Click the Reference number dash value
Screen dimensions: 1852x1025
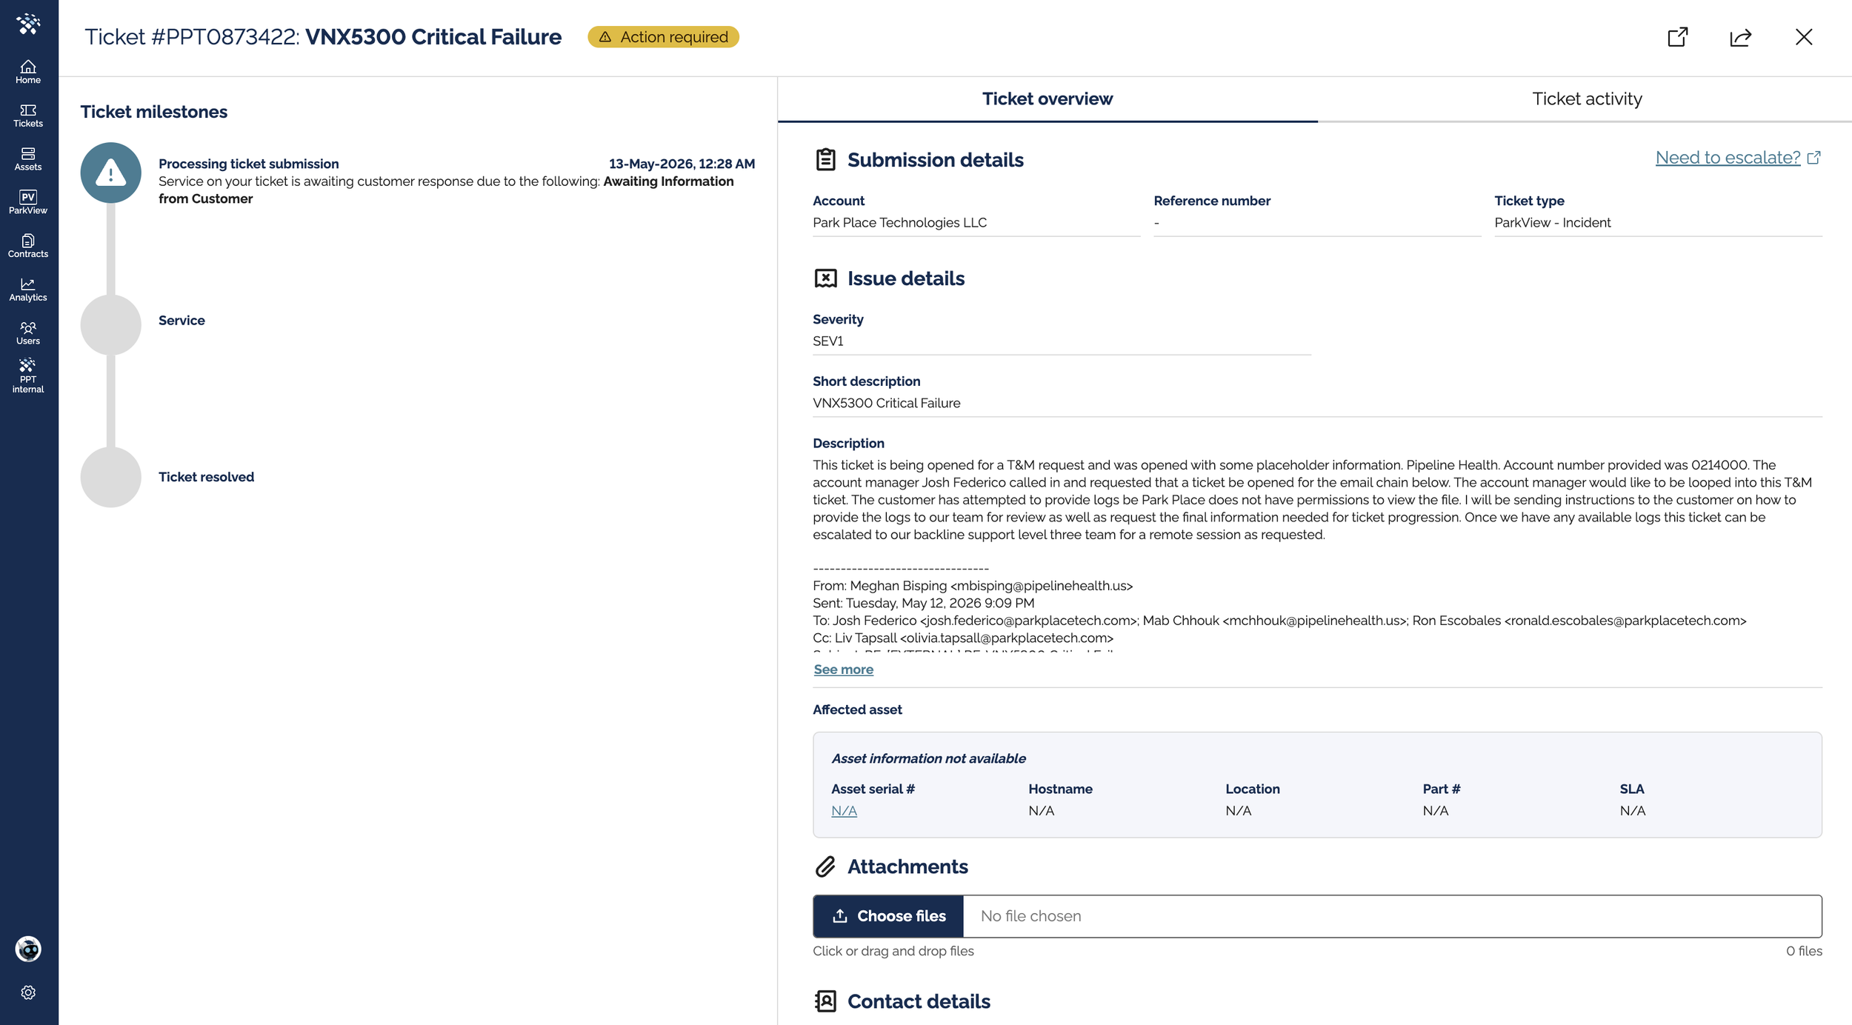[1156, 223]
